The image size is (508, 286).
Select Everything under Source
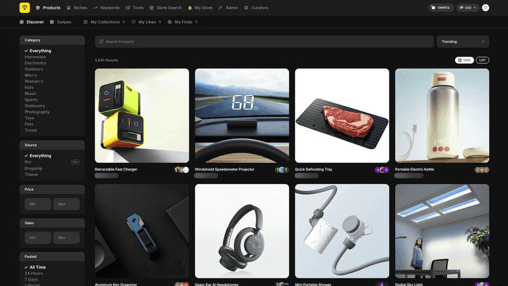[38, 156]
